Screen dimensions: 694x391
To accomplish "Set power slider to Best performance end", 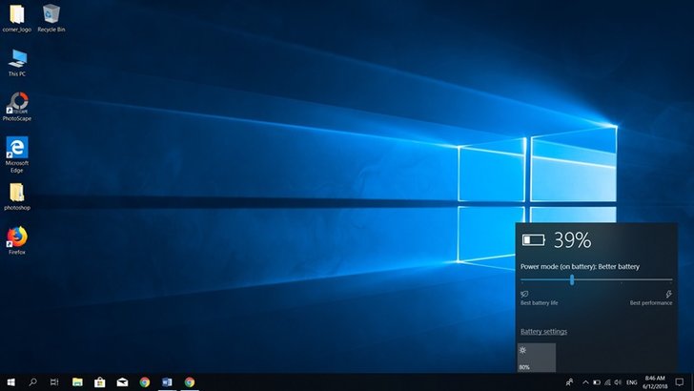I will [x=671, y=279].
